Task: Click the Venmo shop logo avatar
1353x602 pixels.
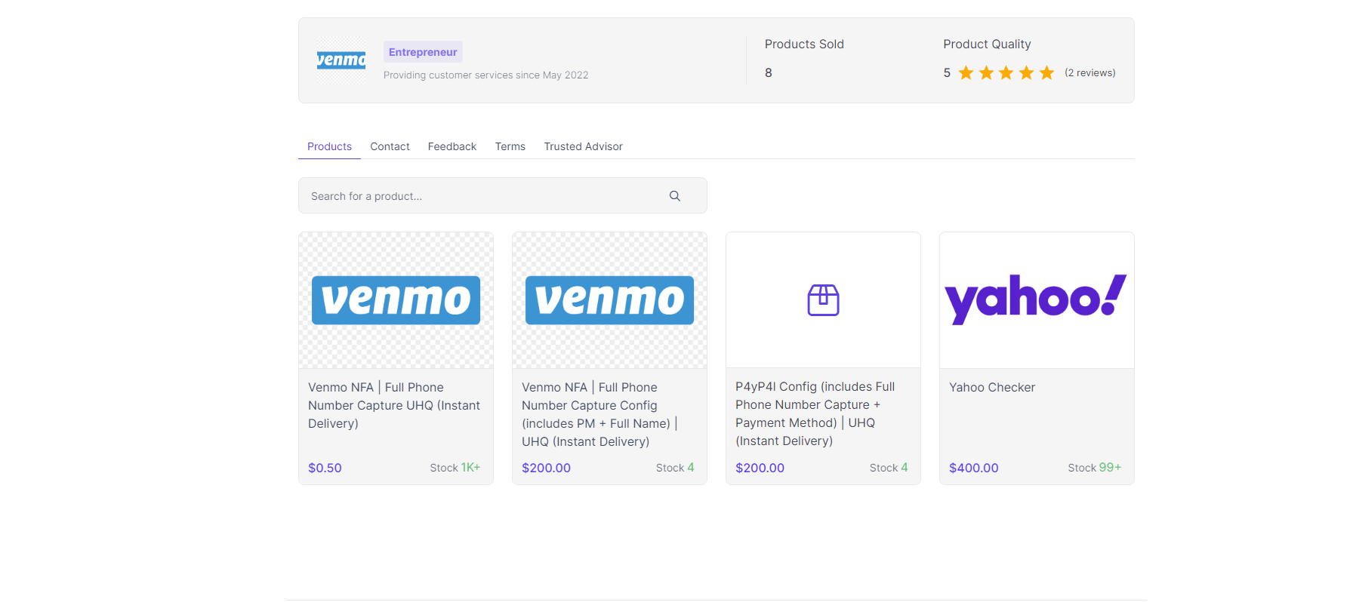Action: tap(341, 60)
